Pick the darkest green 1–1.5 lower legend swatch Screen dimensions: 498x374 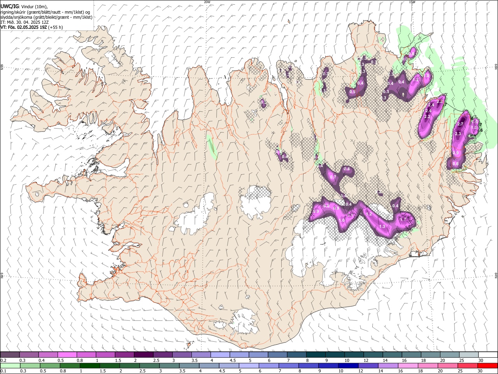click(x=90, y=365)
